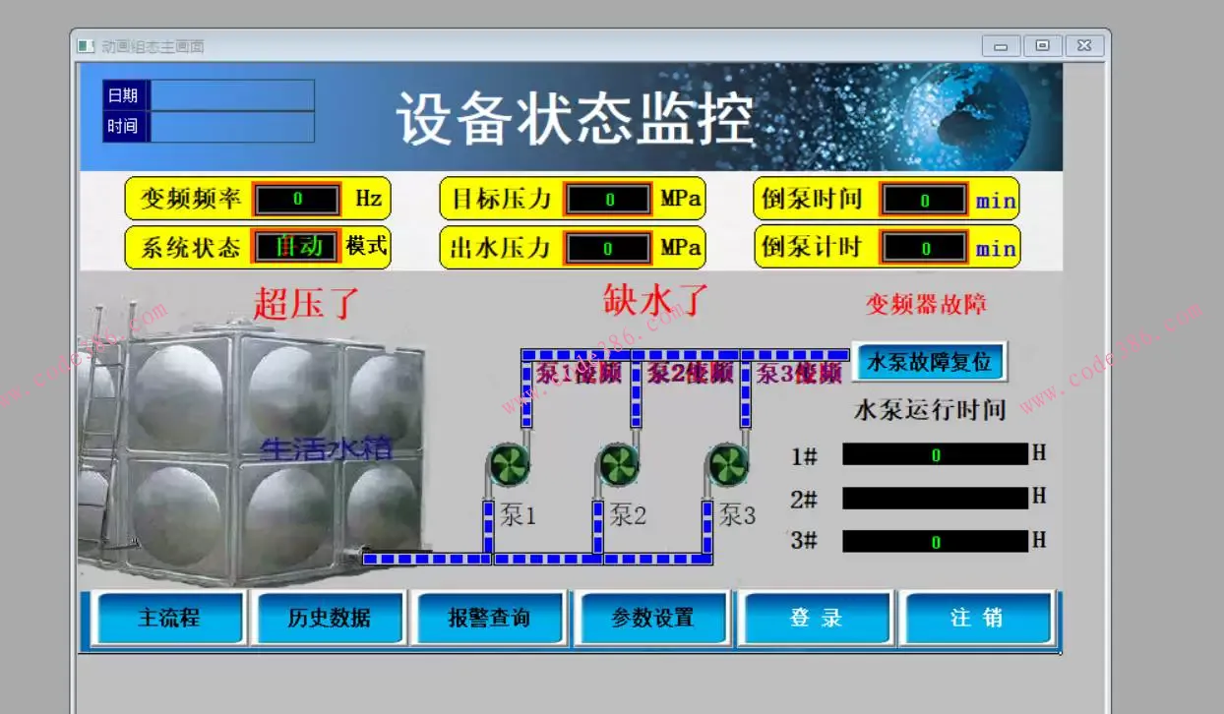Maximize the 动画组态主画面 window
The width and height of the screenshot is (1224, 714).
click(x=1042, y=46)
